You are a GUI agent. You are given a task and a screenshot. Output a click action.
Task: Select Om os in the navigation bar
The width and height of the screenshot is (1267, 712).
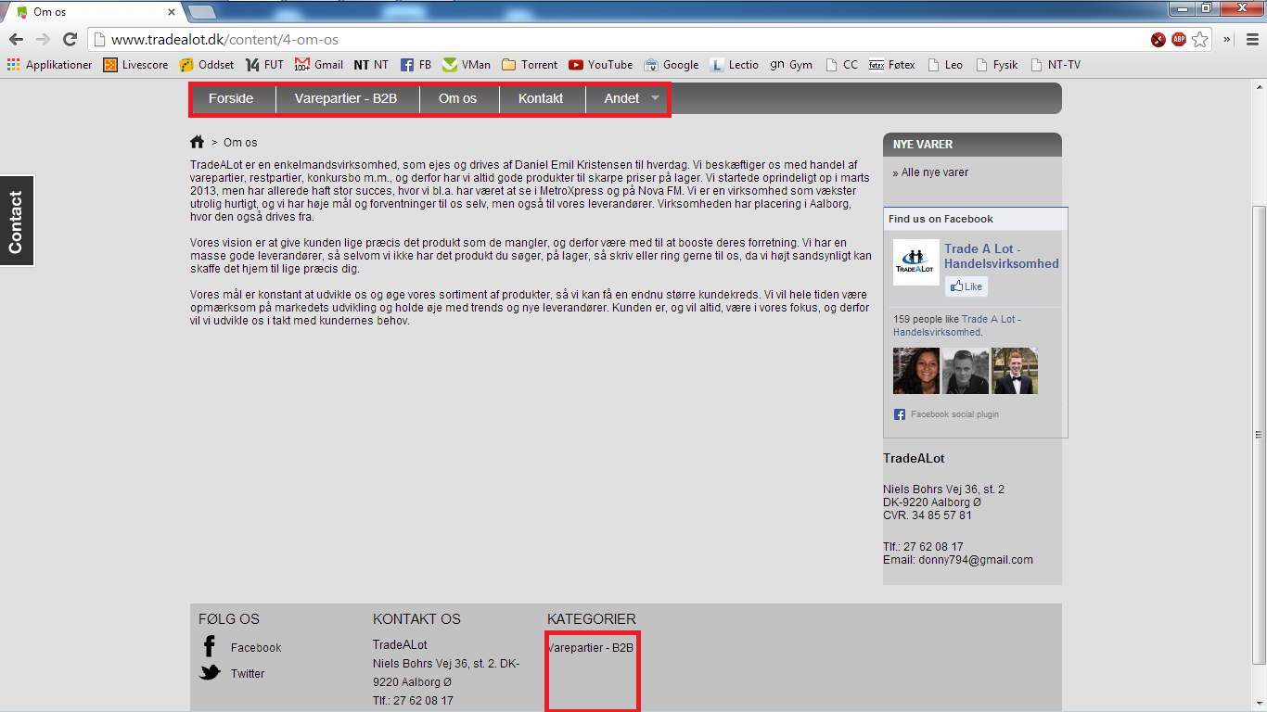pyautogui.click(x=458, y=98)
